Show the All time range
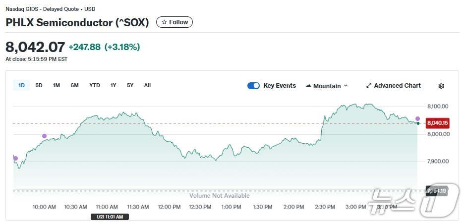466x224 pixels. pos(147,85)
